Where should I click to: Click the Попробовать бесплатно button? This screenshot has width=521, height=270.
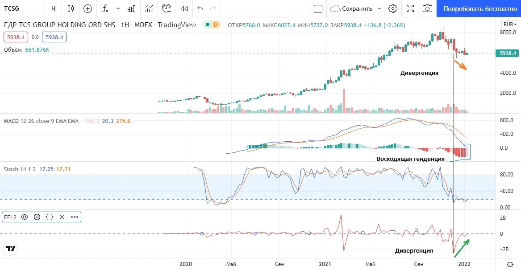(479, 8)
